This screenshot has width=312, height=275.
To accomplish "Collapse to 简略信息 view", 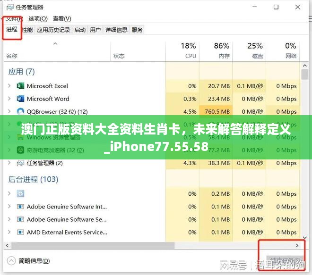I will (x=28, y=261).
